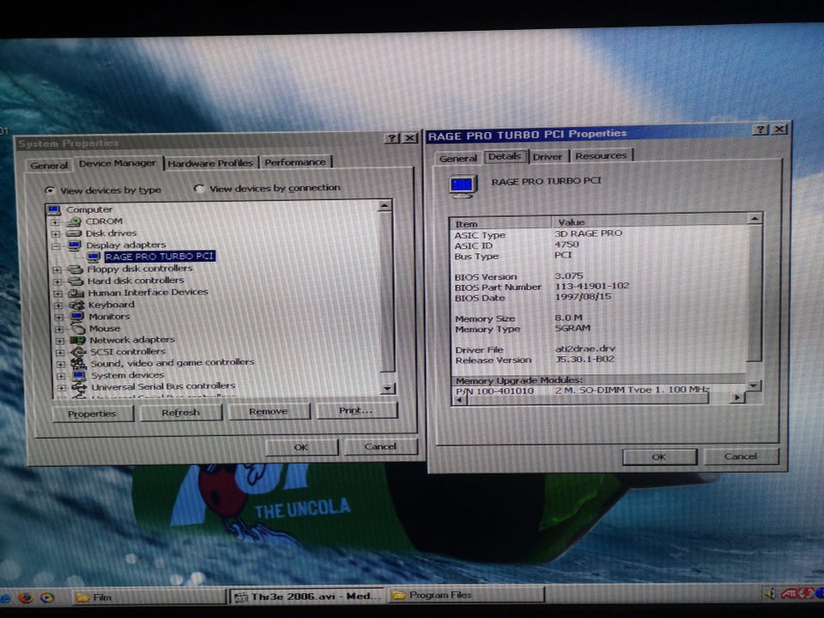824x618 pixels.
Task: Click the Driver File value ati2drae.drv
Action: [585, 348]
